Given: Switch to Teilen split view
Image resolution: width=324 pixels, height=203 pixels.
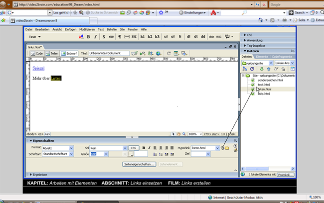Looking at the screenshot, I should point(52,53).
